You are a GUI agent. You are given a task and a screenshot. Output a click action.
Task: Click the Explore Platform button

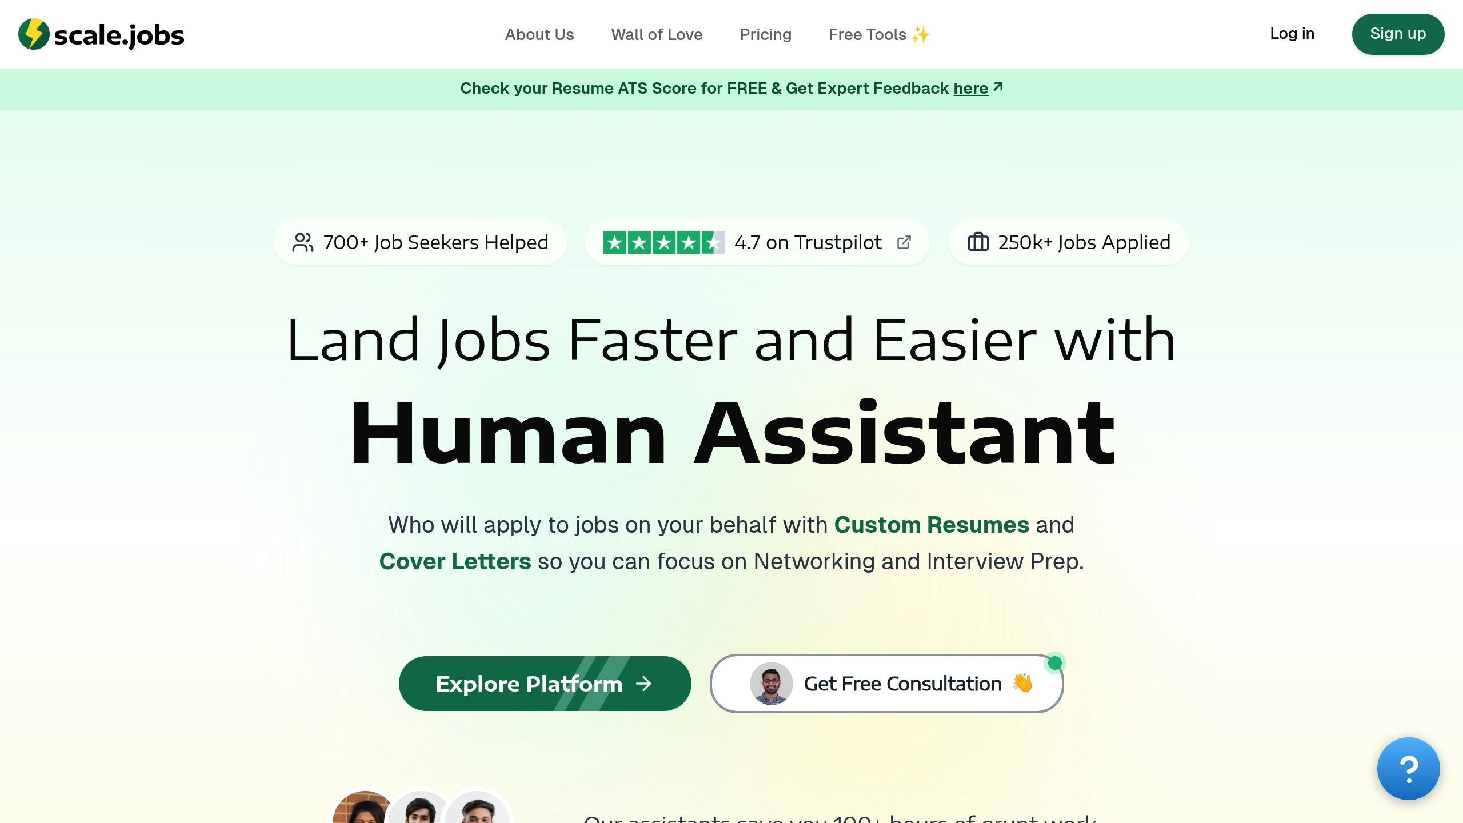(543, 684)
